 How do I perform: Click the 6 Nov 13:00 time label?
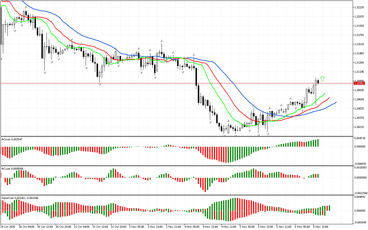pos(321,227)
